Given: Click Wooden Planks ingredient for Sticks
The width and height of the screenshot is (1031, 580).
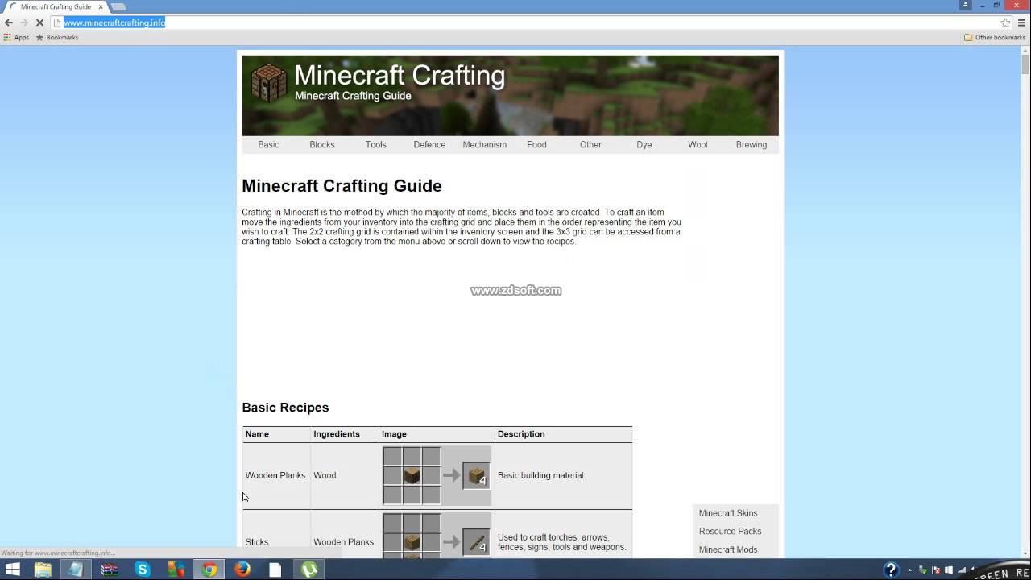Looking at the screenshot, I should (x=343, y=542).
